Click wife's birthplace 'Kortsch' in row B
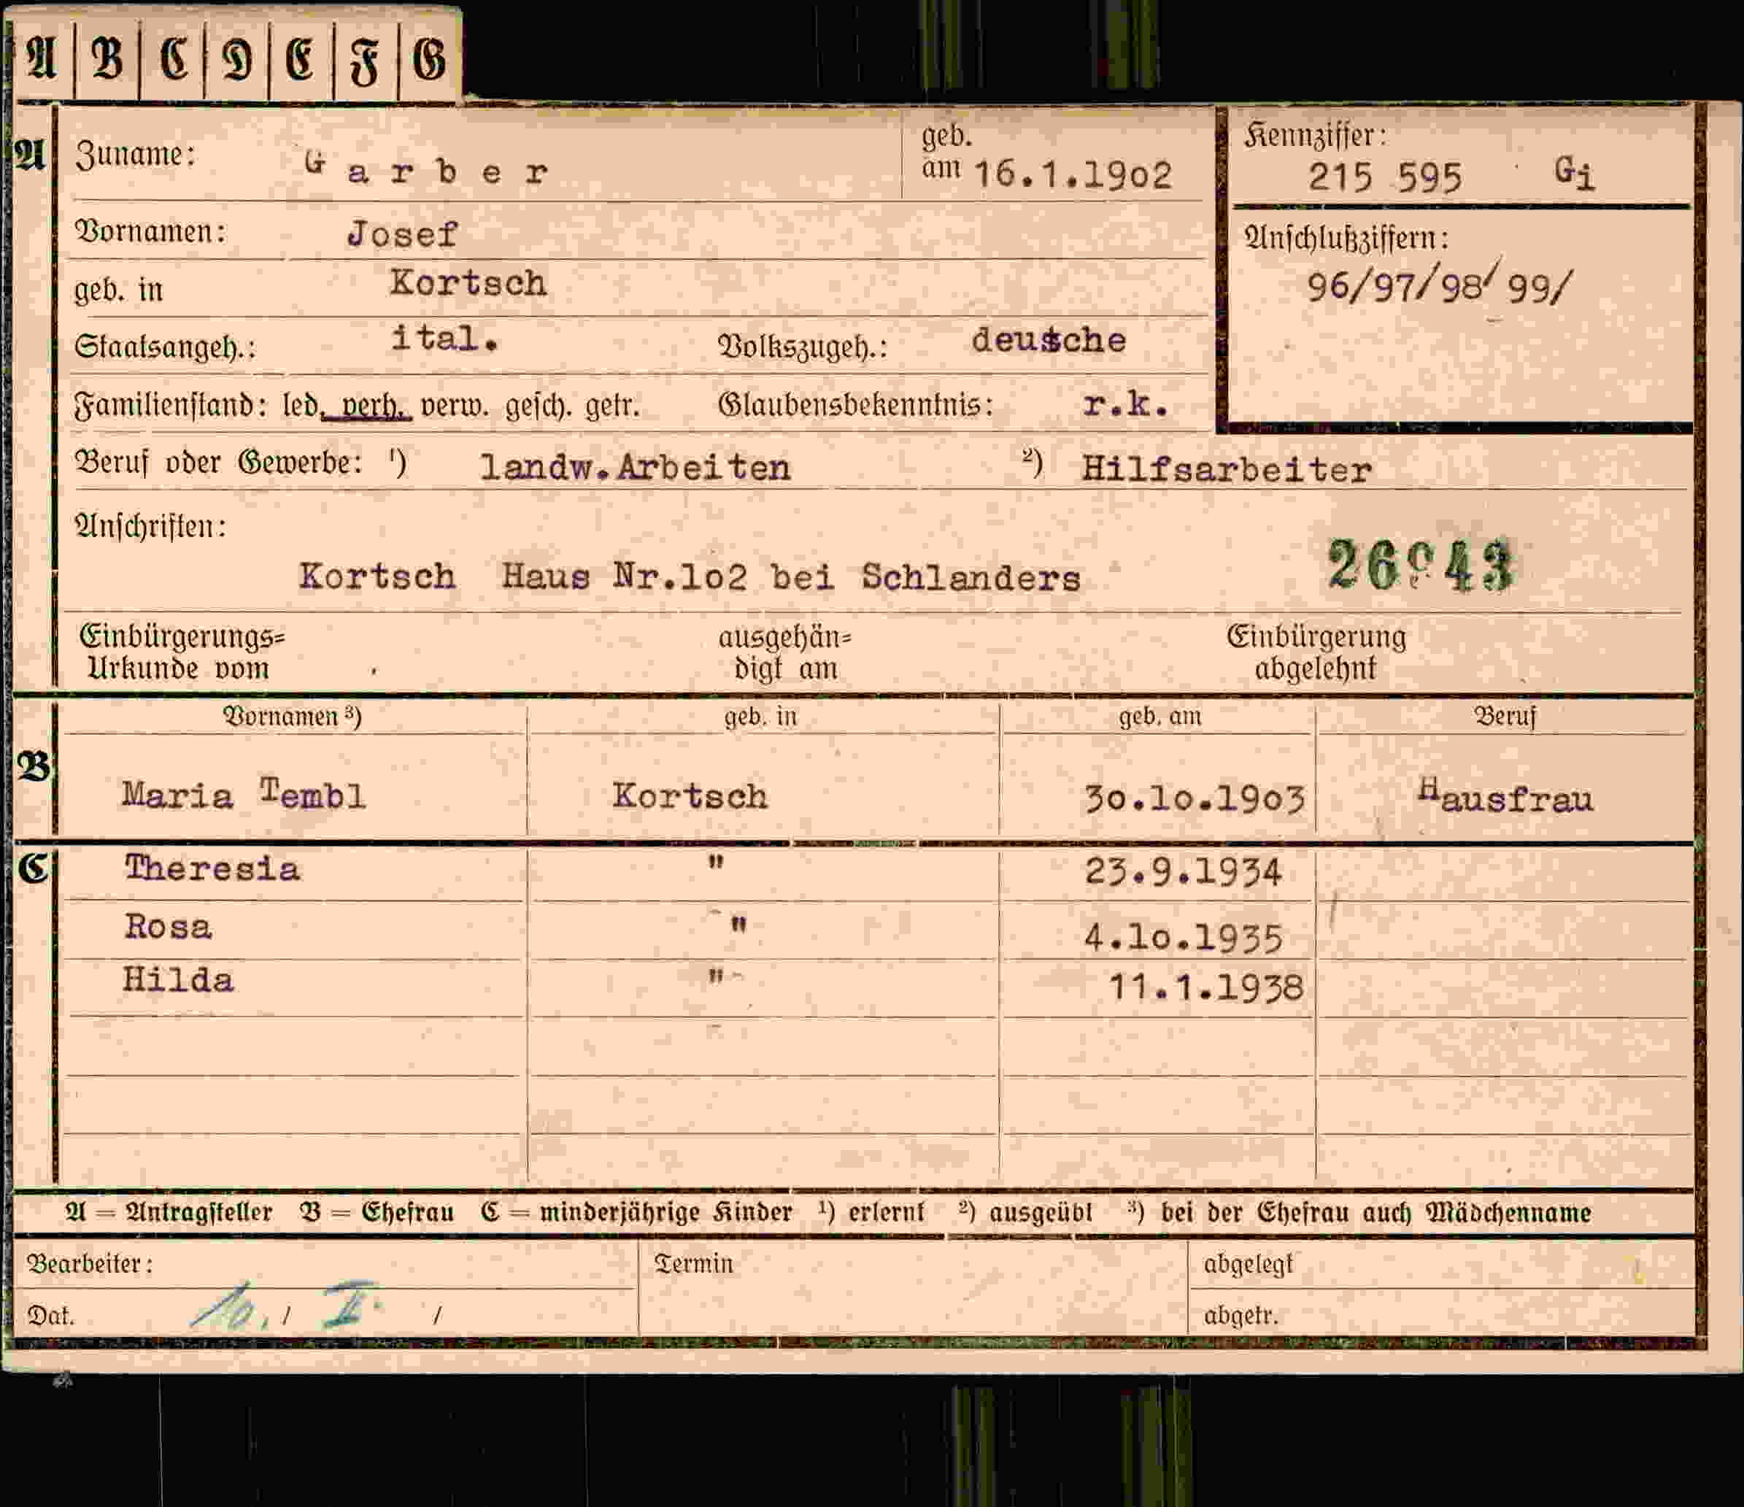 pos(690,795)
